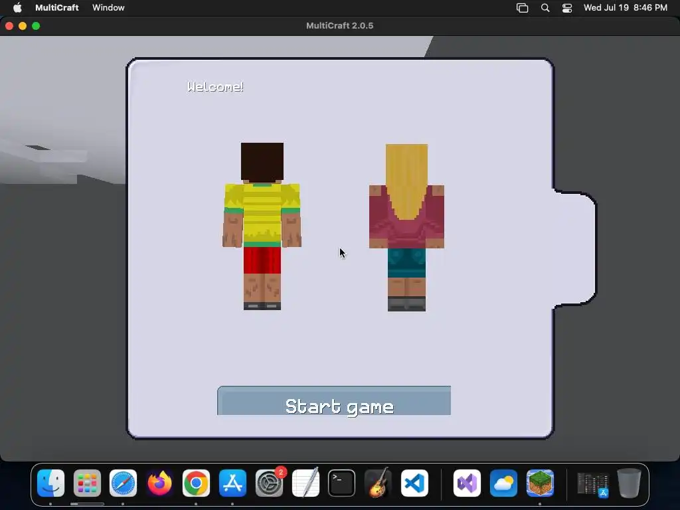Open the MultiCraft app menu
The width and height of the screenshot is (680, 510).
click(57, 7)
